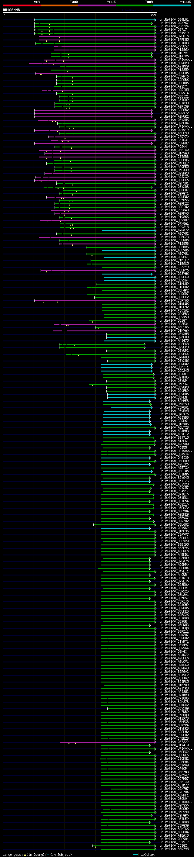Select hit label UniRef100_Q7NN83
The height and width of the screenshot is (857, 194).
point(174,357)
